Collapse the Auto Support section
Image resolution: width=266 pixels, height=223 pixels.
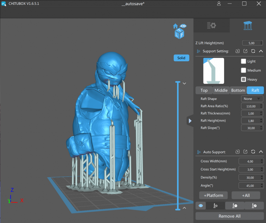(261, 152)
